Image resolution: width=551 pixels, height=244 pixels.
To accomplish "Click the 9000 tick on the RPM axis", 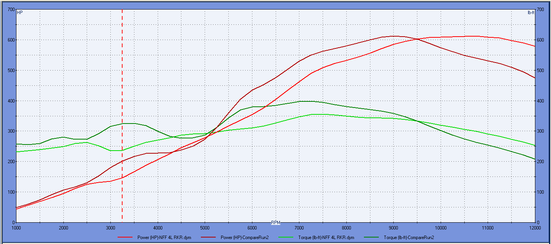I will pyautogui.click(x=394, y=228).
